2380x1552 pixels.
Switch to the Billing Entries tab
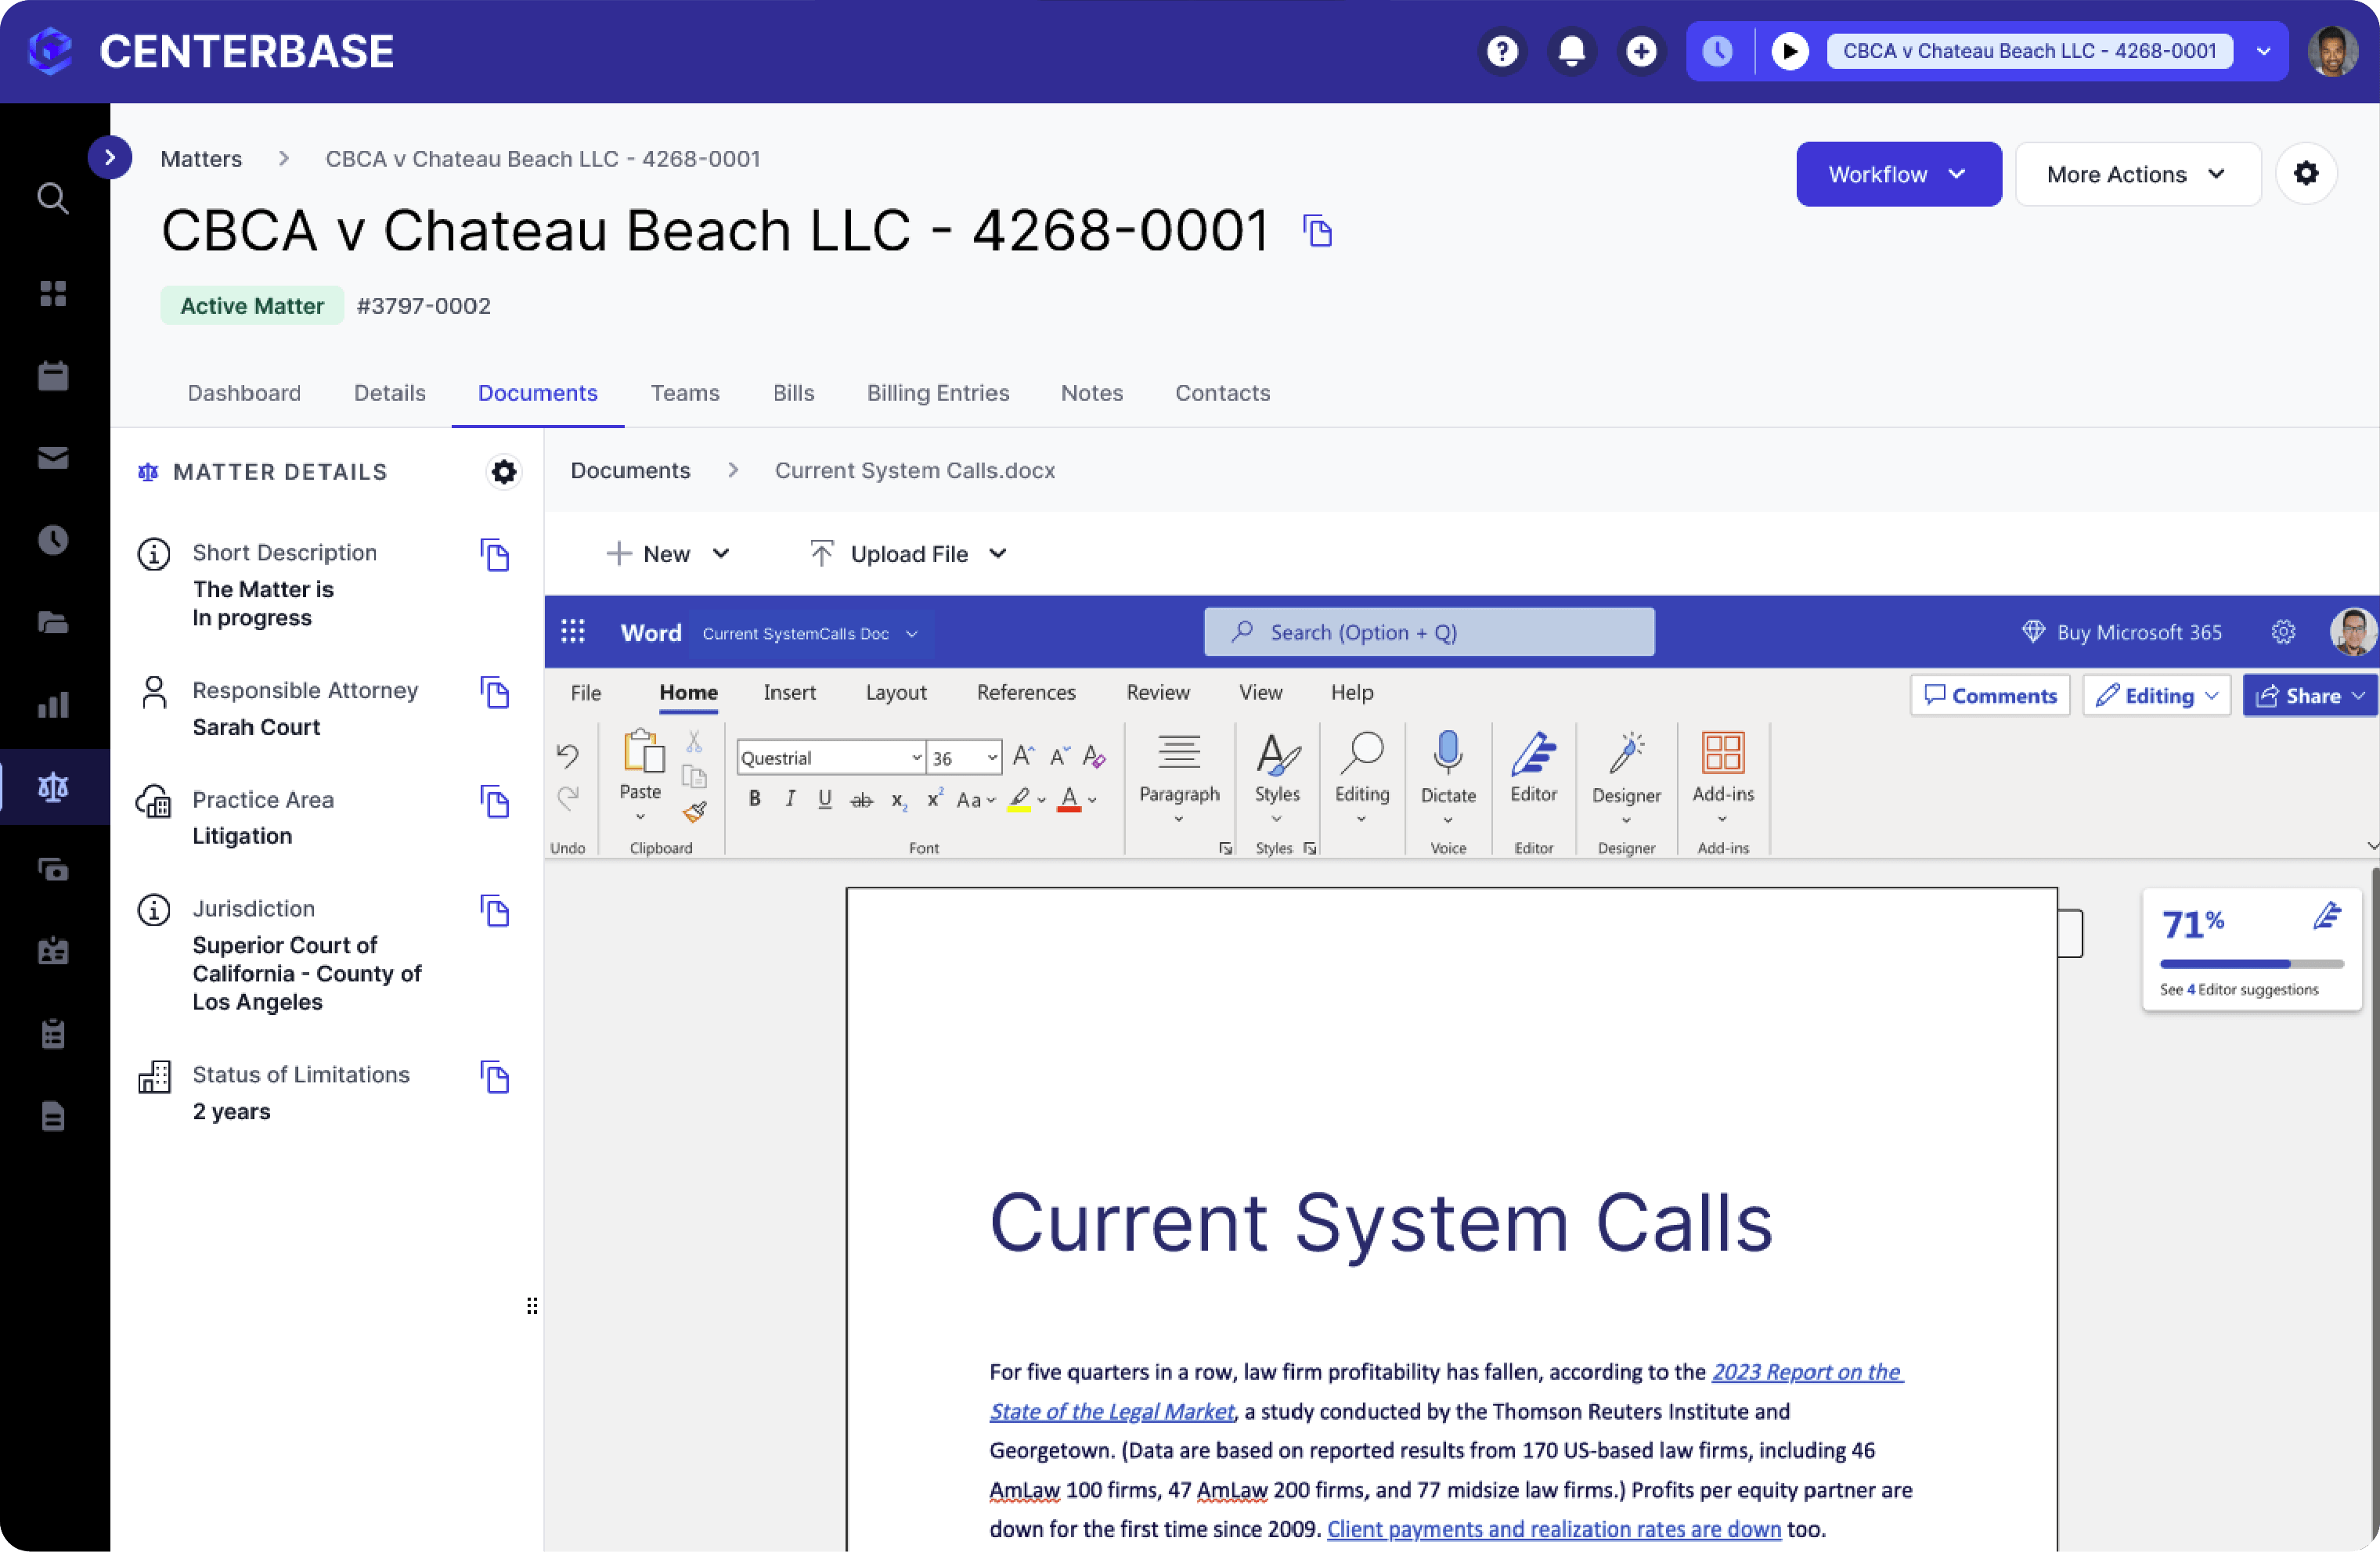[937, 393]
